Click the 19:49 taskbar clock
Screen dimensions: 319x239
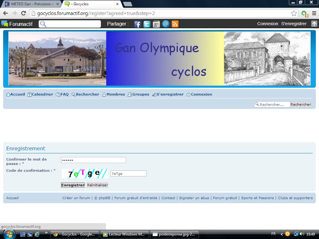(311, 234)
